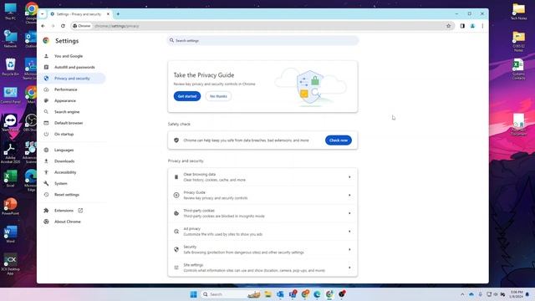The width and height of the screenshot is (535, 301).
Task: Open Control Panel desktop shortcut
Action: (x=11, y=94)
